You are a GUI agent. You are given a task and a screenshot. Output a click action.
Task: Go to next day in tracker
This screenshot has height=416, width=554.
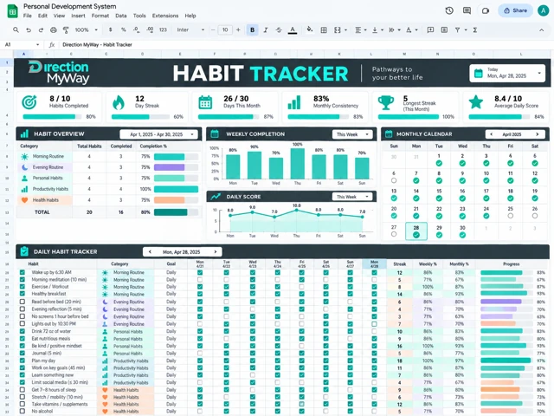[x=216, y=252]
